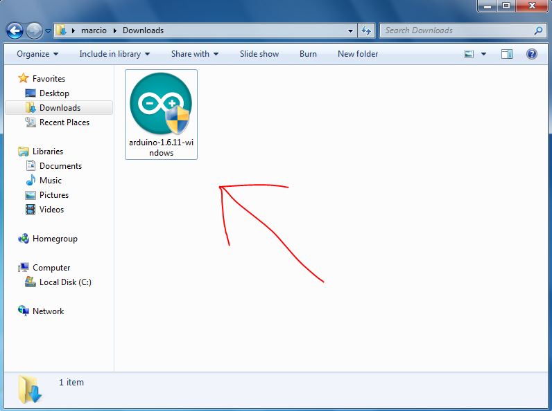Click the Documents library icon
Screen dimensions: 552x411
pos(31,165)
